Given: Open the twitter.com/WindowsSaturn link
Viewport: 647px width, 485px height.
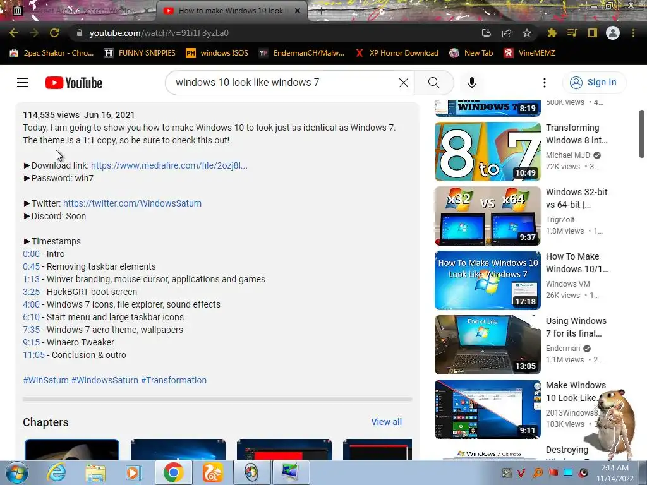Looking at the screenshot, I should [132, 203].
